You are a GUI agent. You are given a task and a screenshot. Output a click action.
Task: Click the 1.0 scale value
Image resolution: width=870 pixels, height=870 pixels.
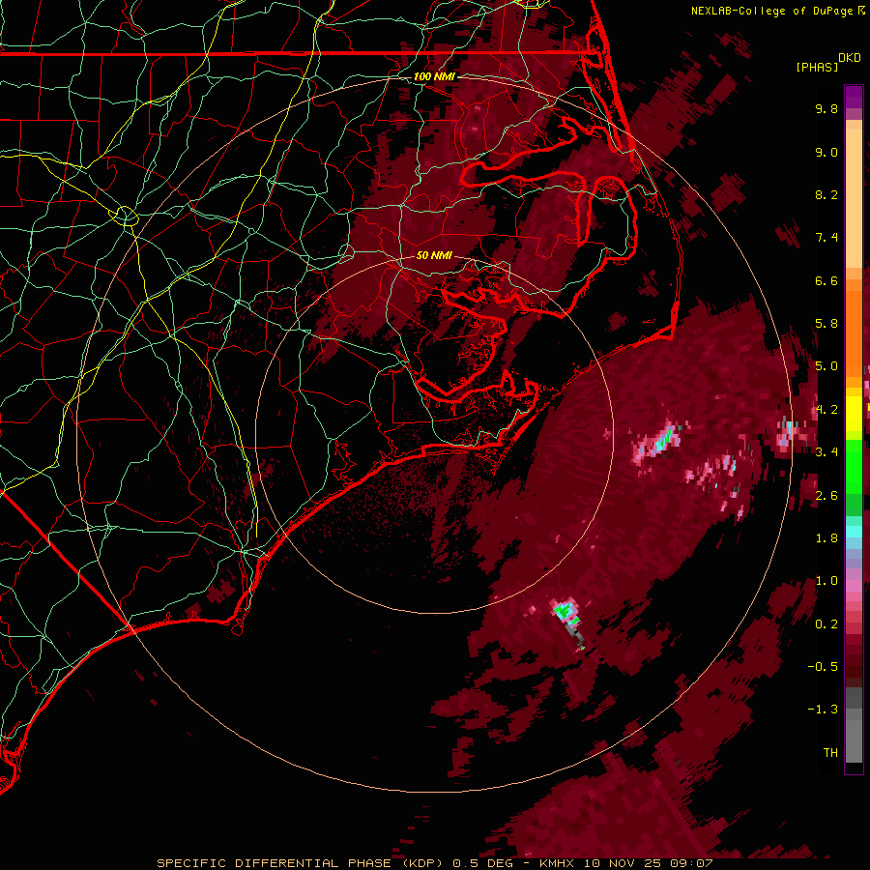click(826, 581)
